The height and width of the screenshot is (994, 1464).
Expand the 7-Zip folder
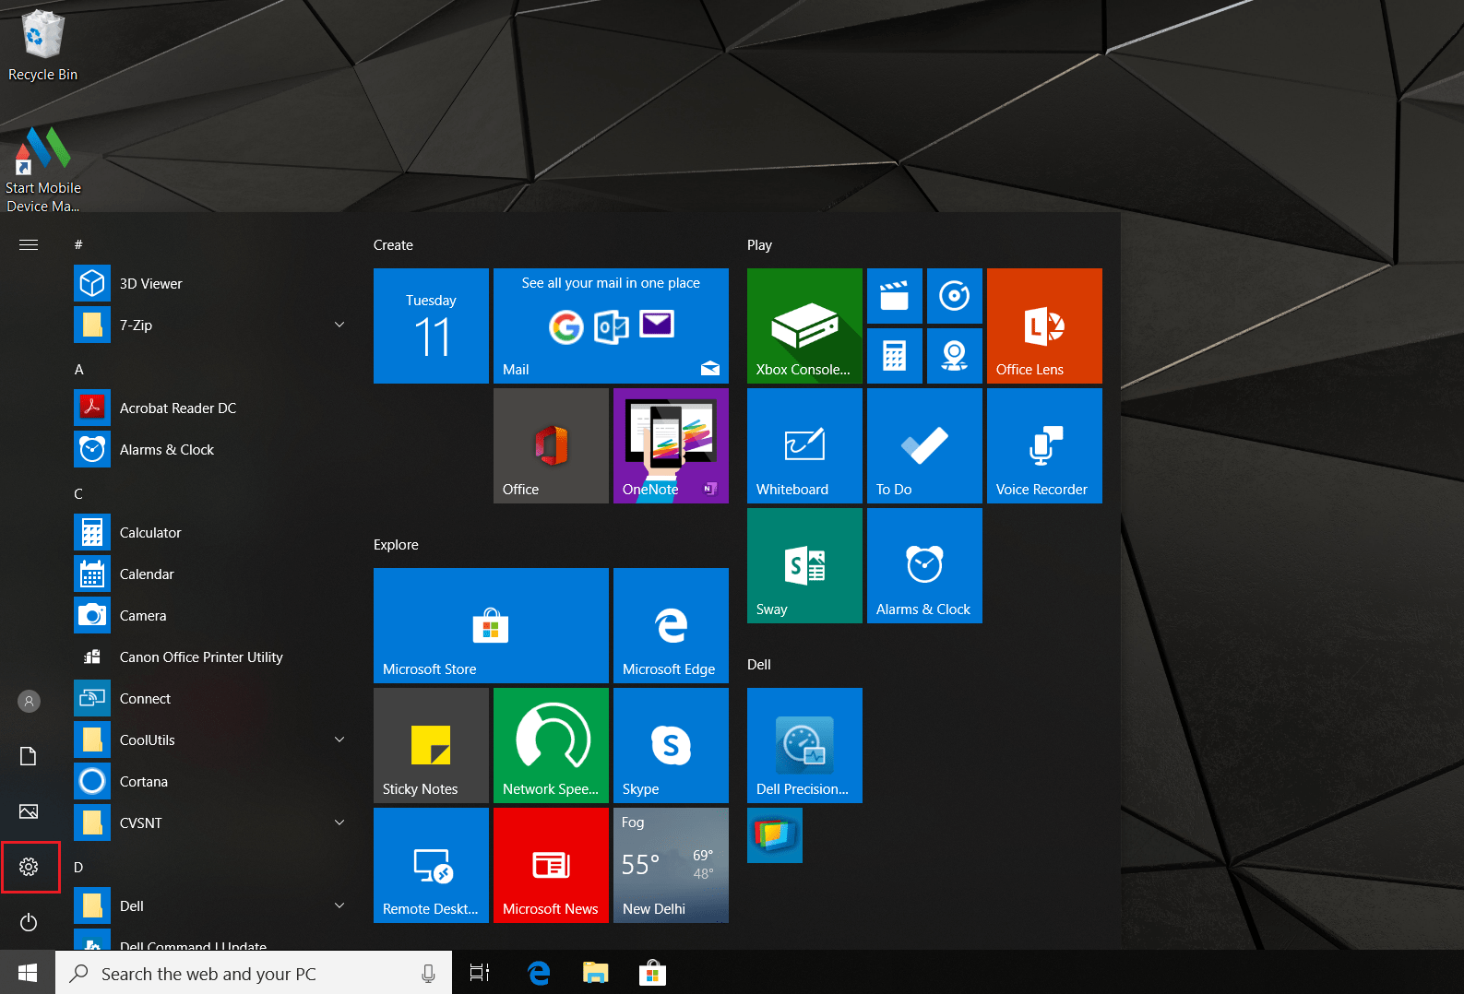(x=339, y=325)
